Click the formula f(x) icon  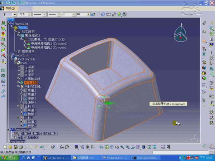(62, 147)
